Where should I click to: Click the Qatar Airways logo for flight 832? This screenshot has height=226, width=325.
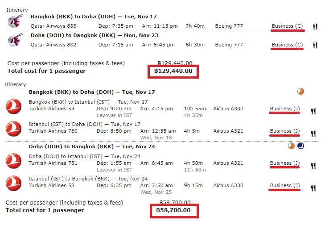point(15,40)
